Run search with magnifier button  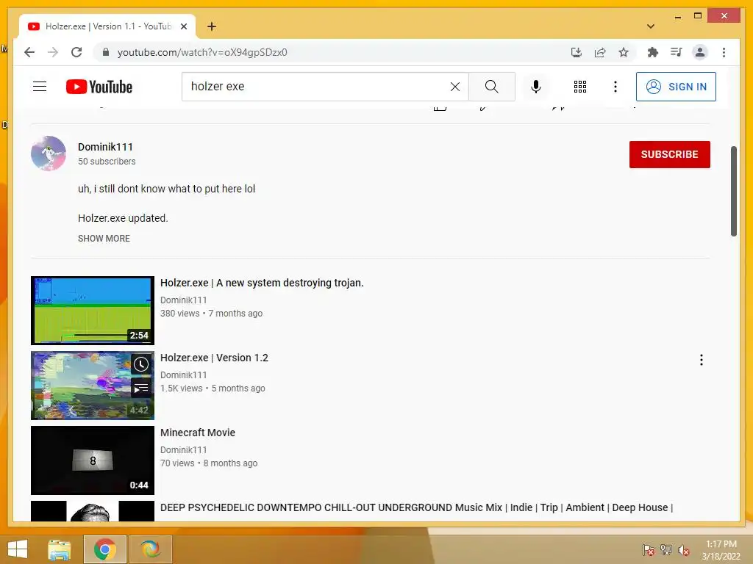point(492,87)
